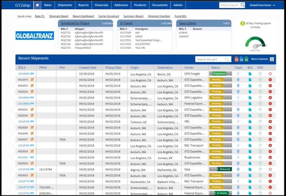Viewport: 286px width, 196px height.
Task: Open the Documents menu
Action: 160,5
